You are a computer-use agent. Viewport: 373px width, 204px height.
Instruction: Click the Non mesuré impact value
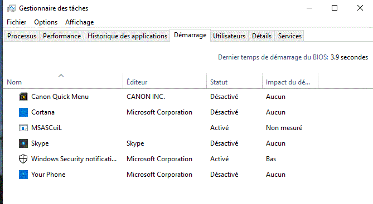pos(284,128)
